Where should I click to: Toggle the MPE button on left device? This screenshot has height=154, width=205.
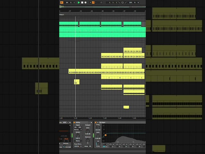tap(65, 123)
